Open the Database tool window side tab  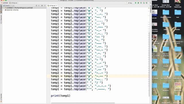[x=151, y=9]
